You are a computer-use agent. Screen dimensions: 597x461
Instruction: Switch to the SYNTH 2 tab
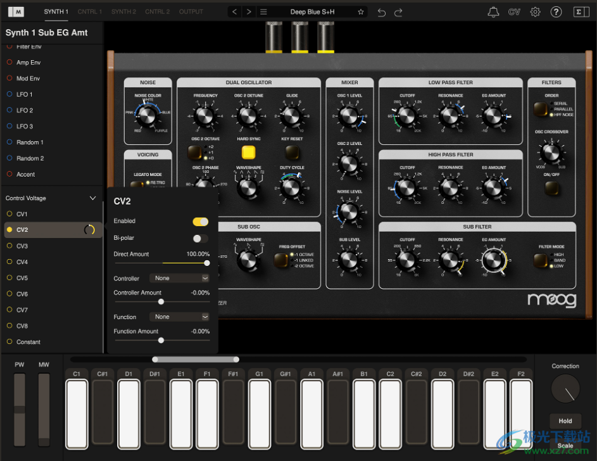123,11
